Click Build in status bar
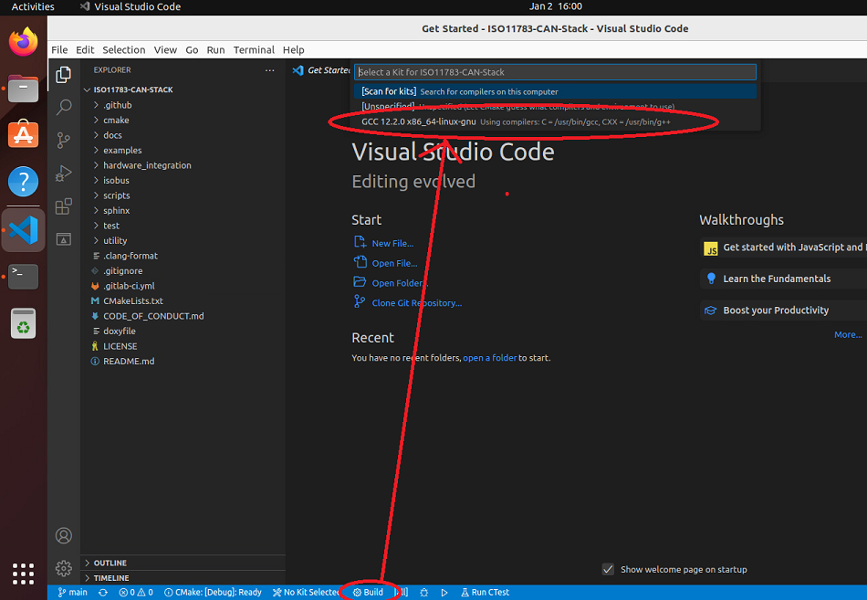867x600 pixels. pos(369,593)
